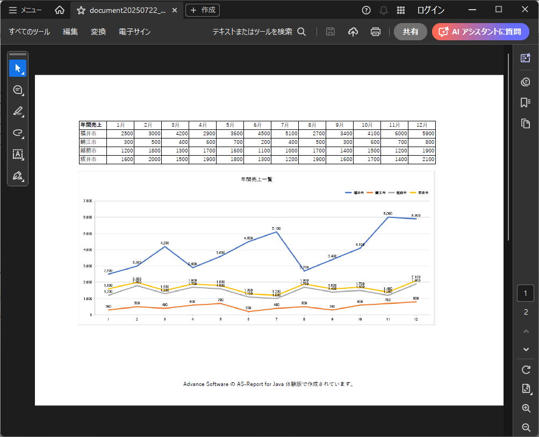Open the help question mark icon
Screen dimensions: 539x437
(366, 10)
